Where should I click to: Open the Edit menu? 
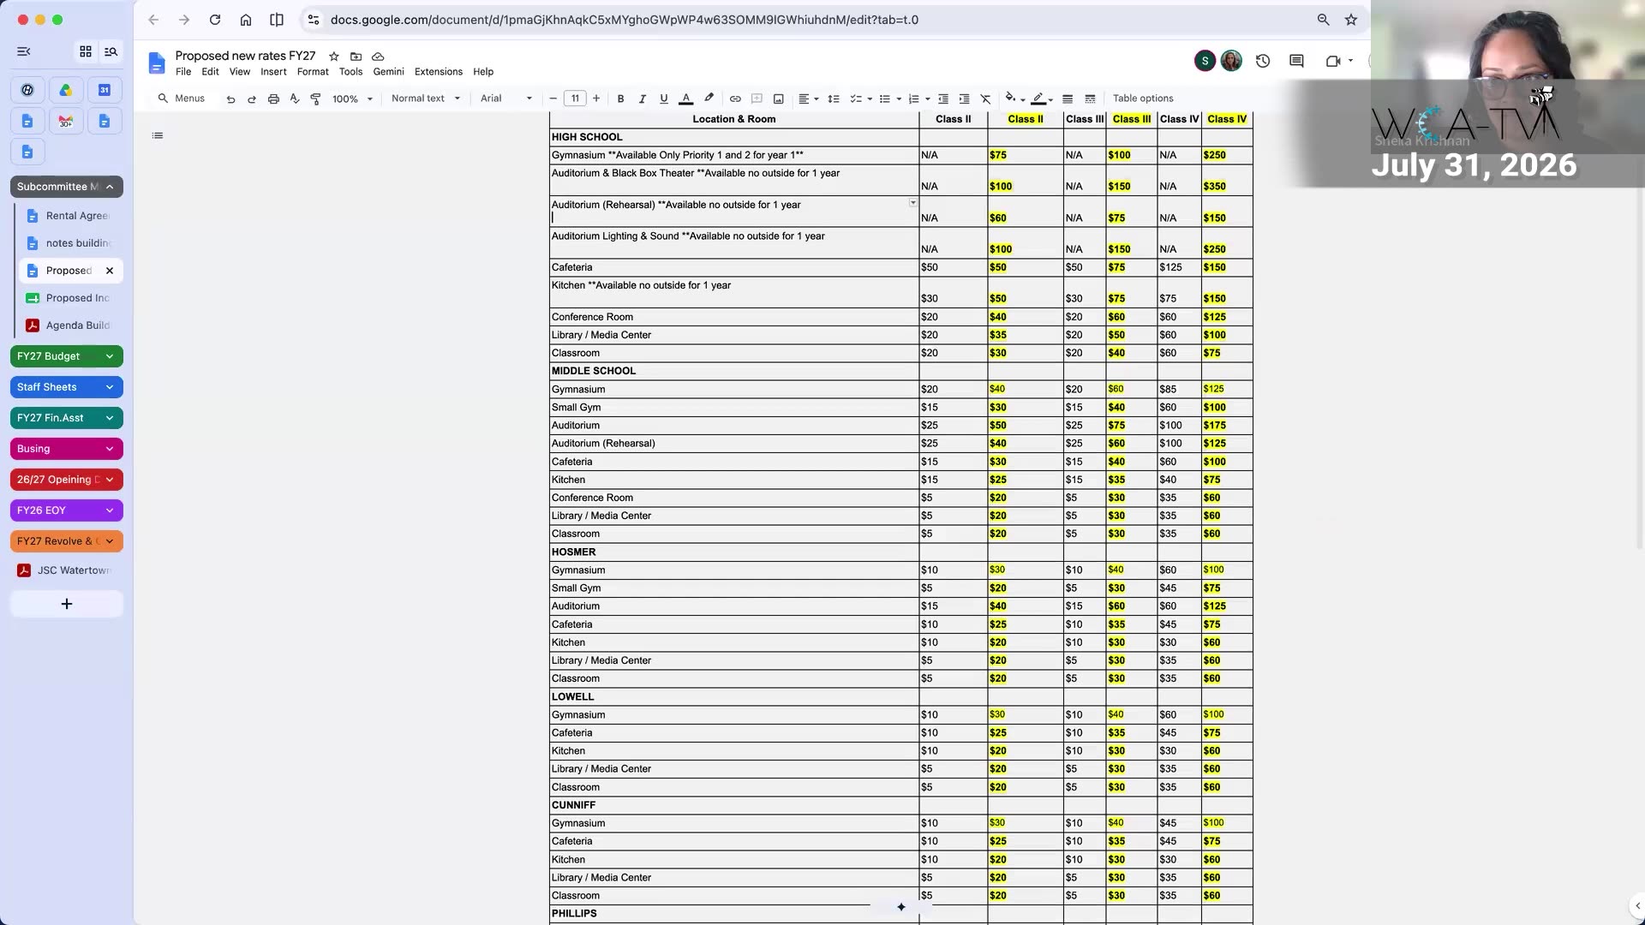tap(210, 72)
